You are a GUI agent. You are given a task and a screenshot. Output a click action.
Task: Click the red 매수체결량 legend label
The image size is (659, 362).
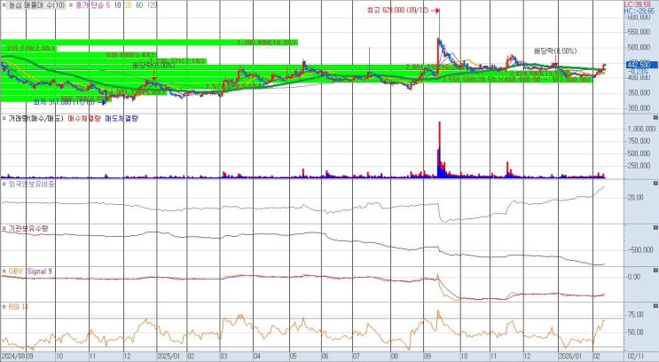coord(84,119)
